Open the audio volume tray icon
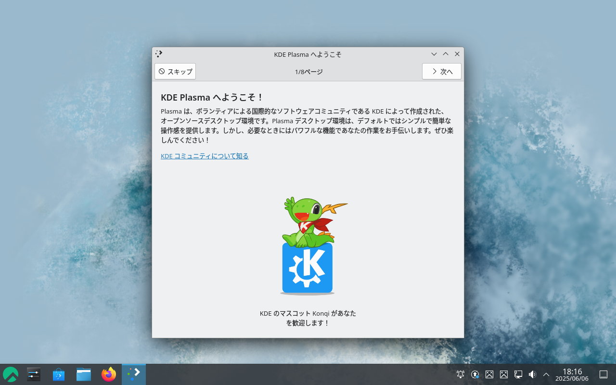Viewport: 616px width, 385px height. pyautogui.click(x=532, y=374)
